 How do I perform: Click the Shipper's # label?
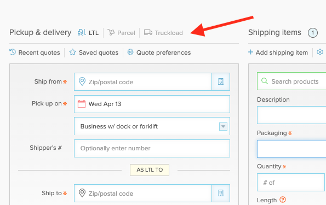[x=45, y=148]
